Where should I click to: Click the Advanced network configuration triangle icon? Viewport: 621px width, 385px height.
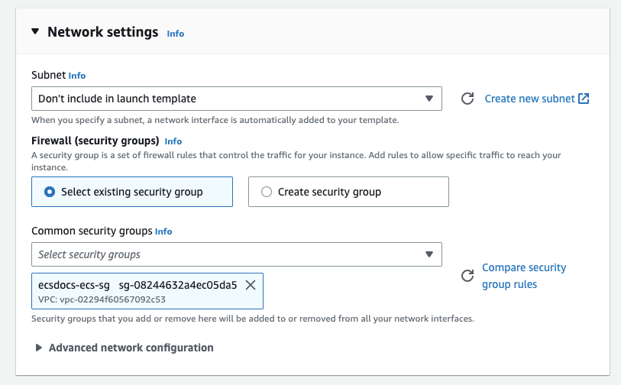[38, 348]
